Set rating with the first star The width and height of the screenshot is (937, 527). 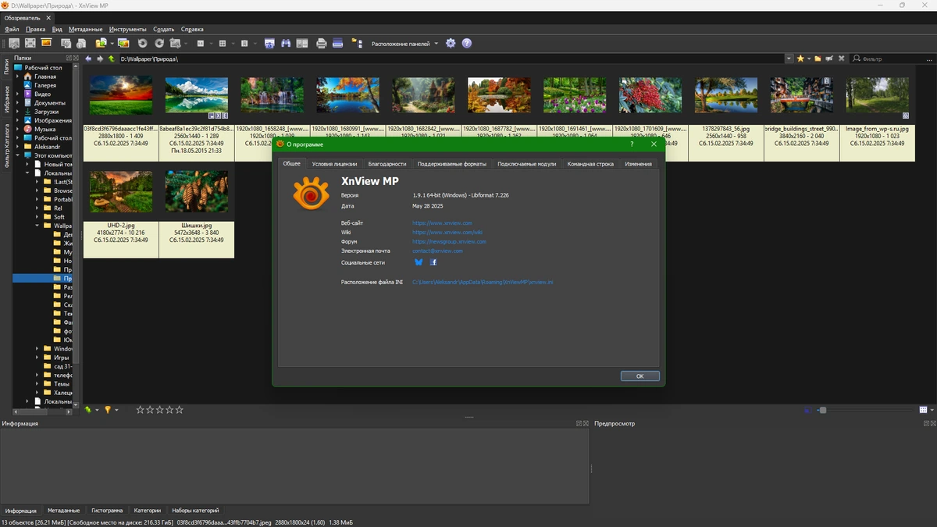[141, 409]
